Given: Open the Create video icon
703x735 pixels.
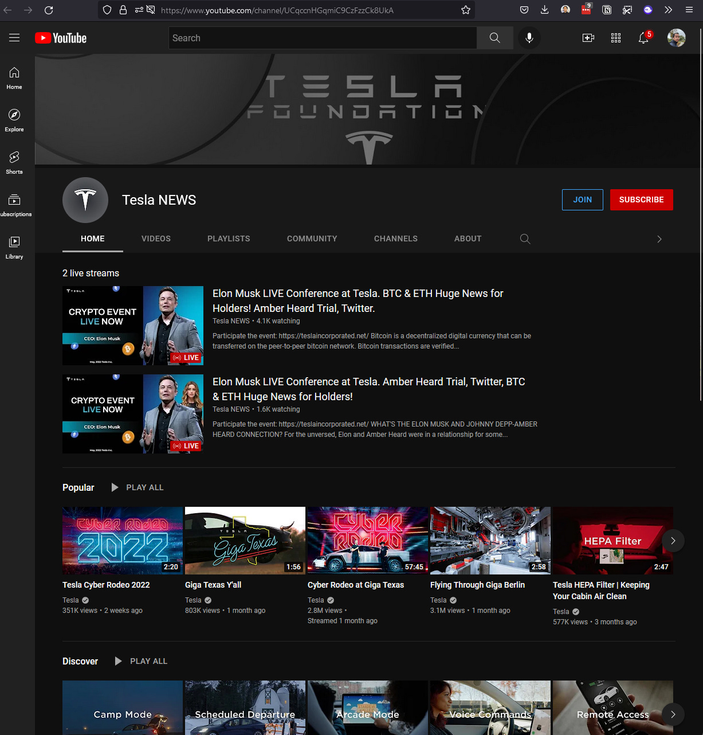Looking at the screenshot, I should tap(588, 38).
